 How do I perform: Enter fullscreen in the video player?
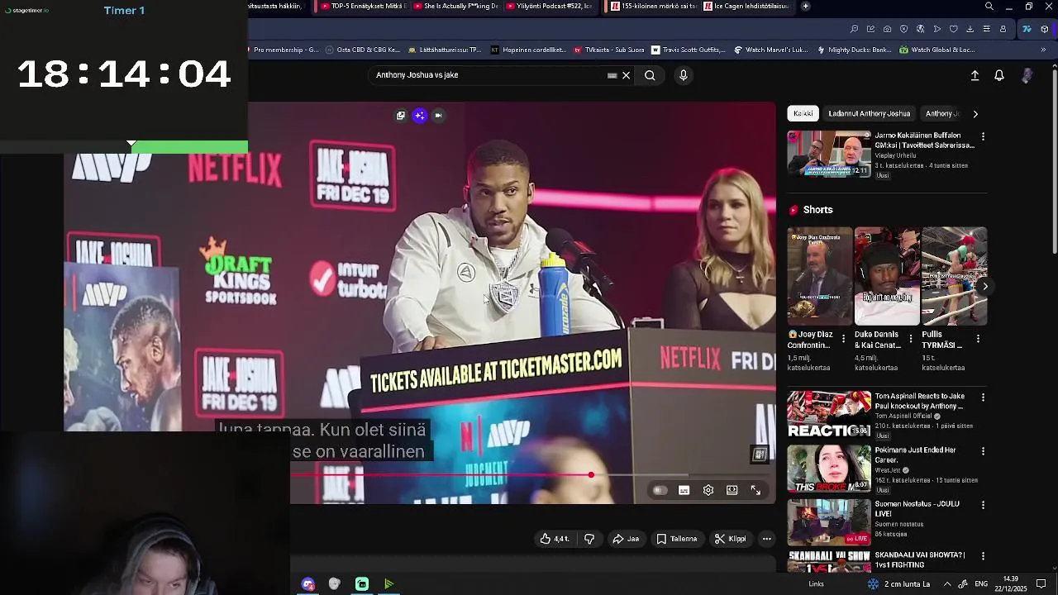(755, 490)
